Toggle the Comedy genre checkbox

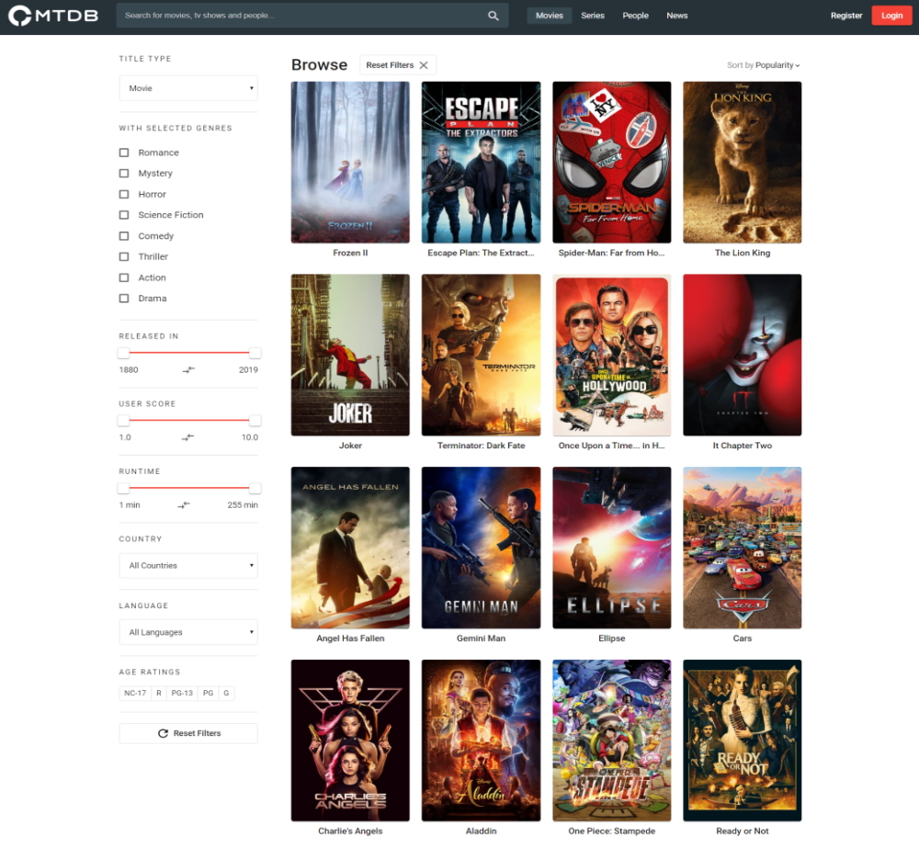click(x=124, y=235)
